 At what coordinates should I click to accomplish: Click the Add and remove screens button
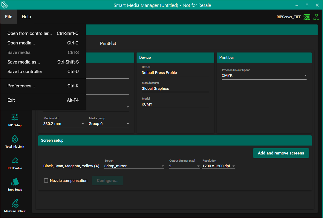coord(281,153)
